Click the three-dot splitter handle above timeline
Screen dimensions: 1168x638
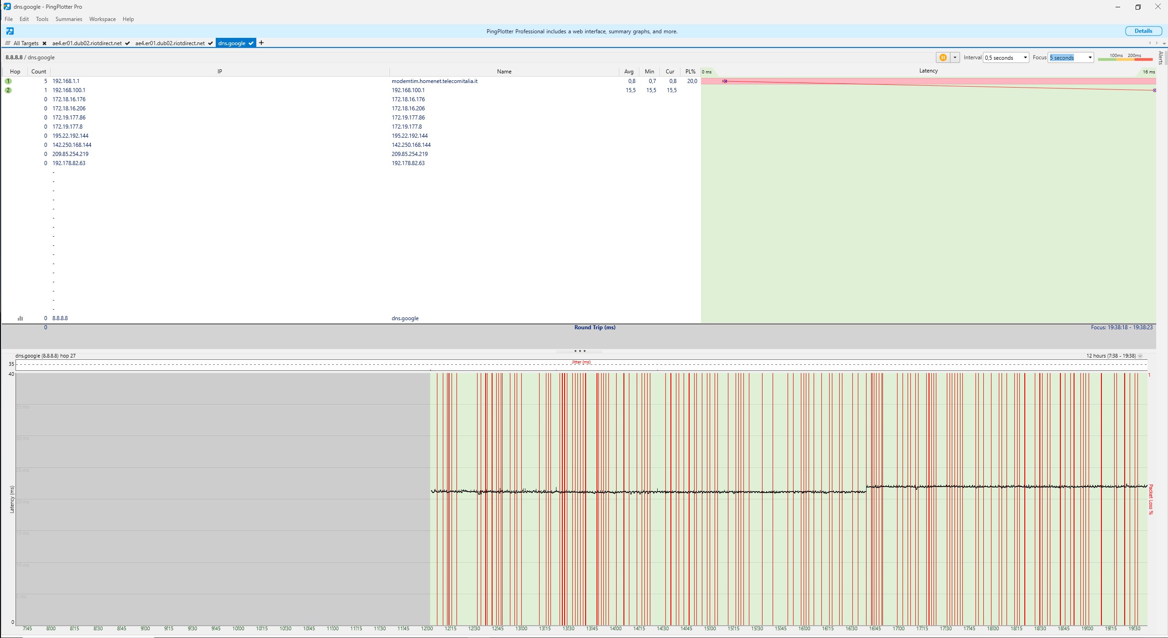point(580,351)
